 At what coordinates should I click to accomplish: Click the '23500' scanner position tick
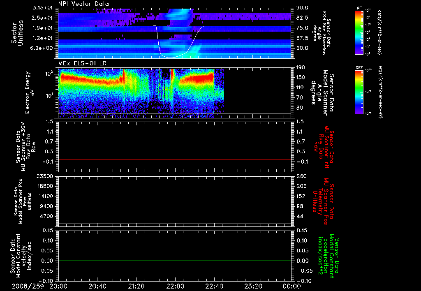[45, 176]
